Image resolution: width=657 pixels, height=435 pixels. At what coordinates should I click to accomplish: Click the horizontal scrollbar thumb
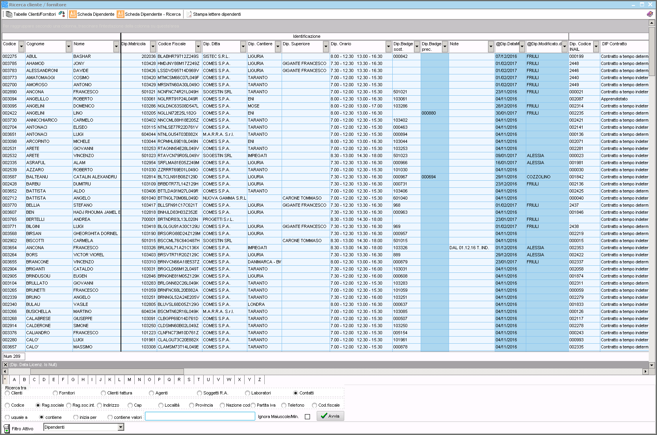(107, 372)
